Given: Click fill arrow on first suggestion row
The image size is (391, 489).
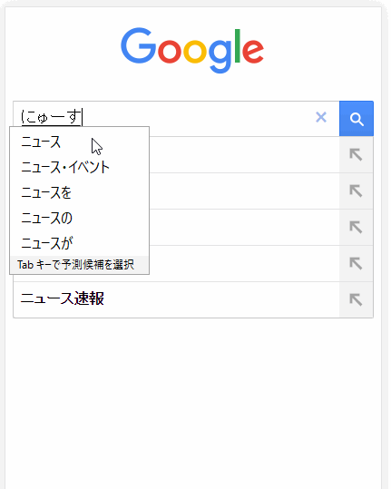Looking at the screenshot, I should point(356,154).
